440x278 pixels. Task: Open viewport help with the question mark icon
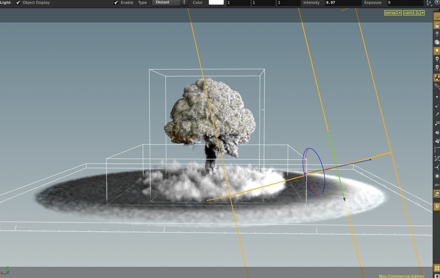(x=437, y=3)
